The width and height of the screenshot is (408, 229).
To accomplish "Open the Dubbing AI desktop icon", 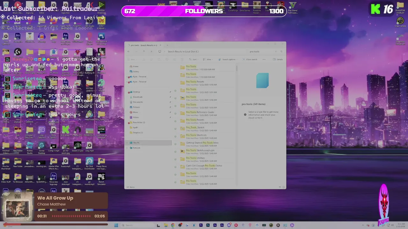I will click(90, 68).
